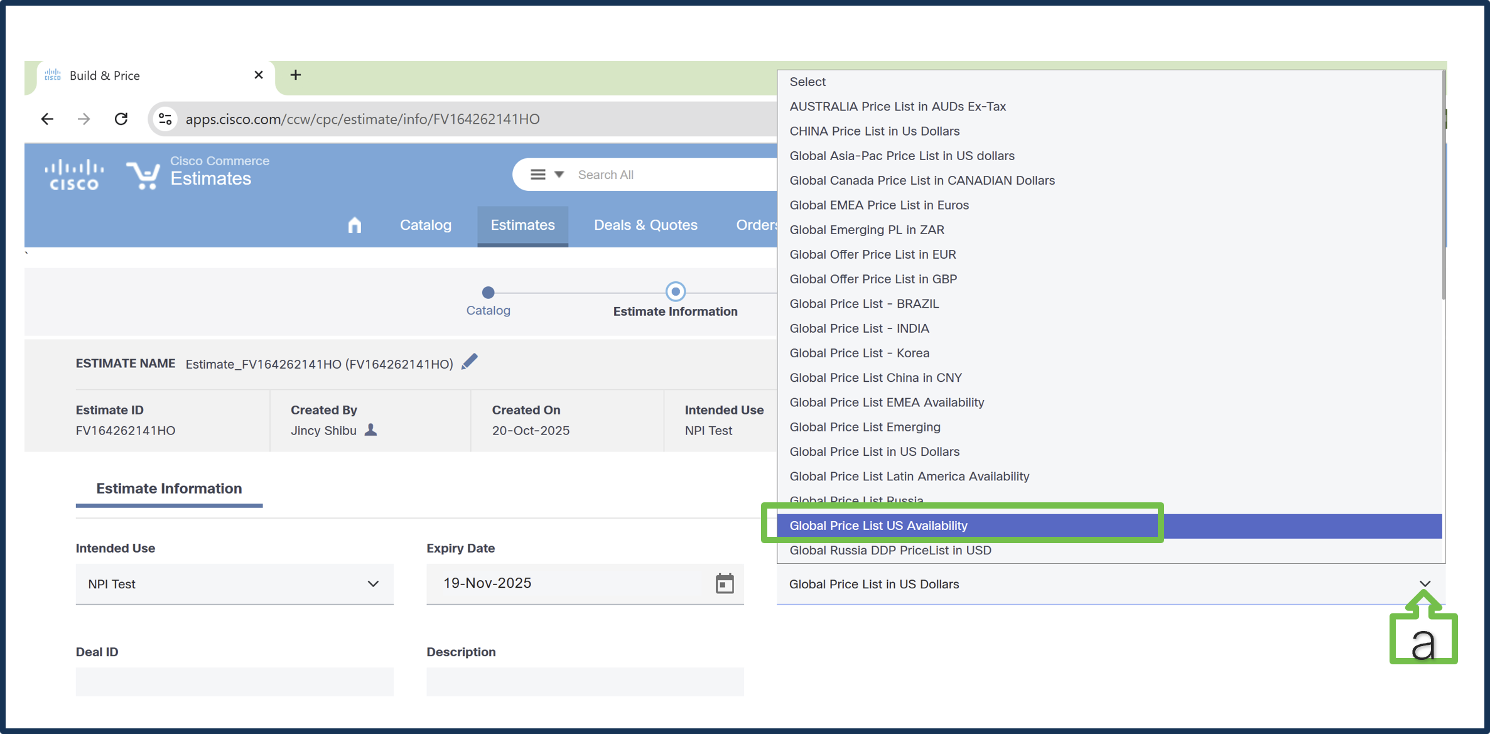Click the browser back arrow

point(47,119)
